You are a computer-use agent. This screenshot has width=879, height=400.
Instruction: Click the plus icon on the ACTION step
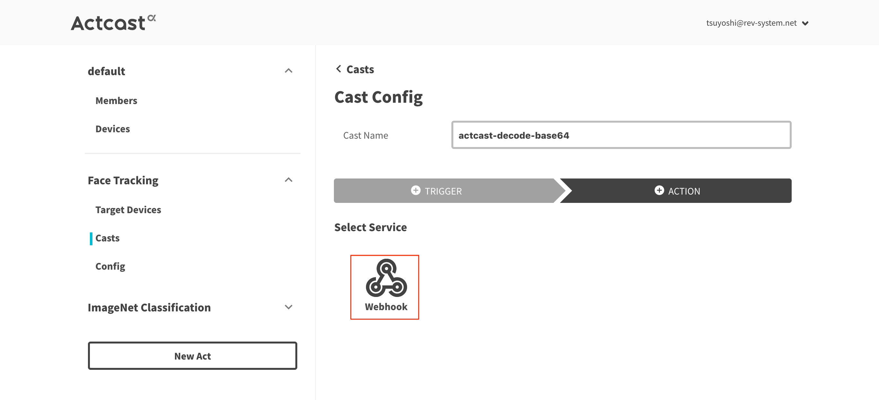pyautogui.click(x=659, y=191)
